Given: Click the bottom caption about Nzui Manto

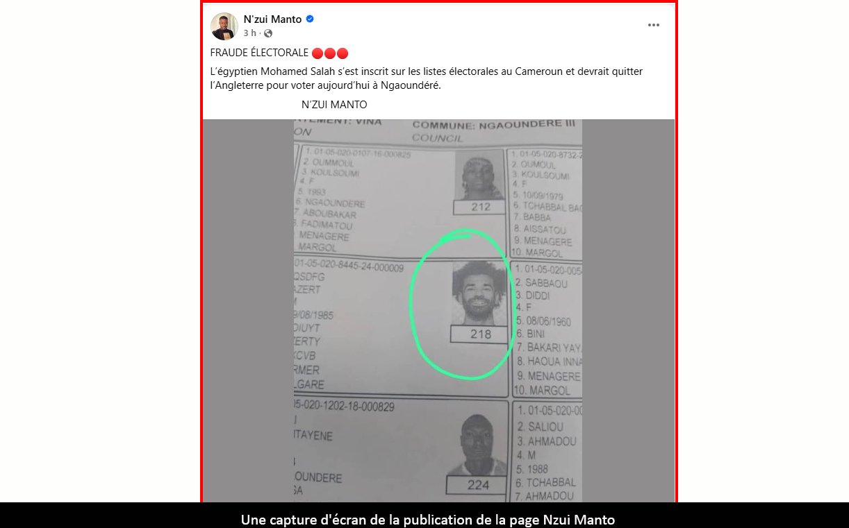Looking at the screenshot, I should click(428, 519).
